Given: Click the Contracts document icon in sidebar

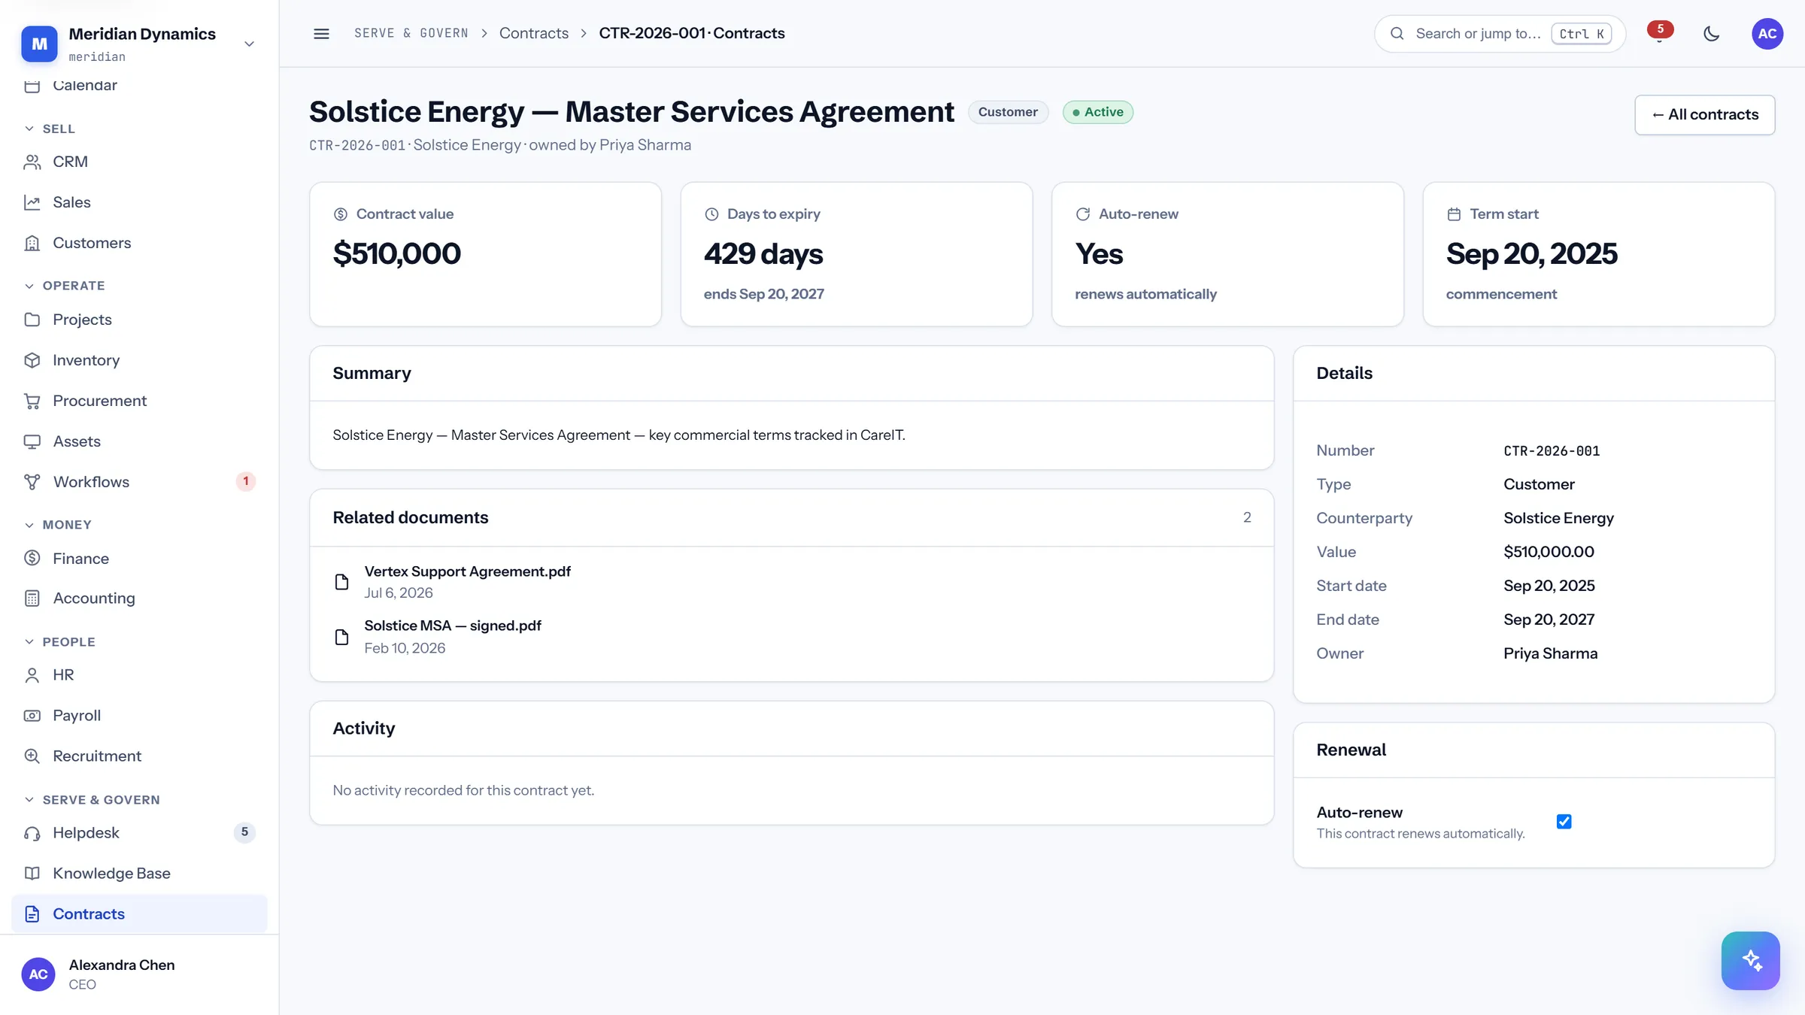Looking at the screenshot, I should [x=32, y=914].
